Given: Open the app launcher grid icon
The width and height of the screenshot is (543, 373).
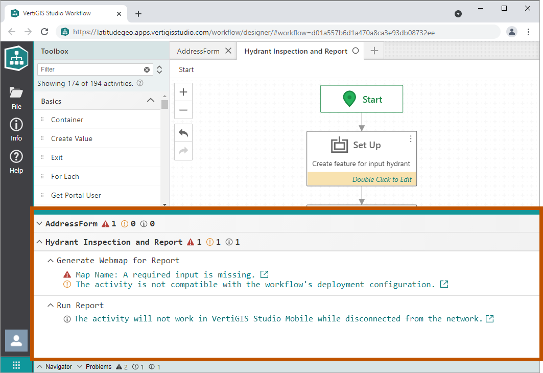Looking at the screenshot, I should [16, 365].
